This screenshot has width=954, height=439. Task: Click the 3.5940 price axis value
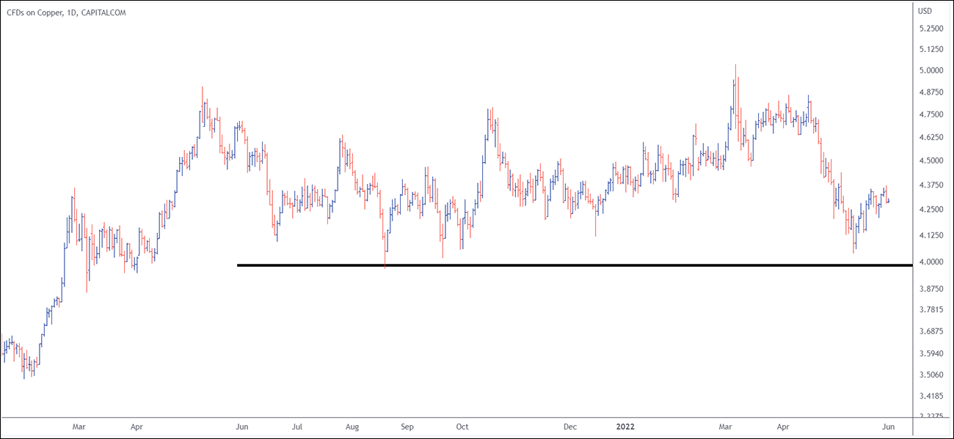click(x=931, y=354)
